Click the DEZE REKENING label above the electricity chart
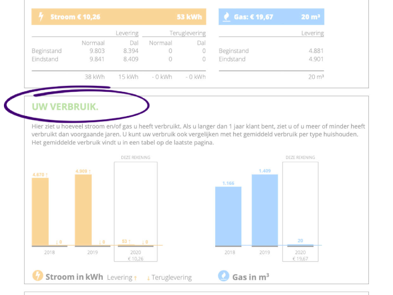This screenshot has height=295, width=393. tap(136, 158)
